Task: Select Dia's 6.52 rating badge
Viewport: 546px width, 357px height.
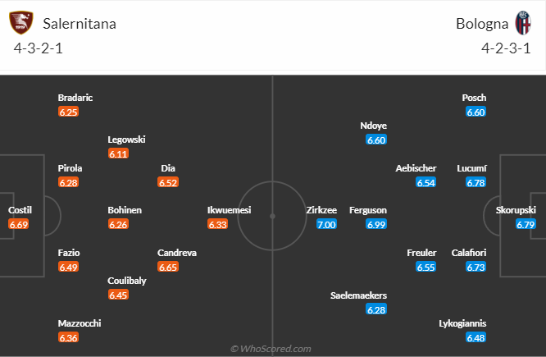Action: point(168,182)
